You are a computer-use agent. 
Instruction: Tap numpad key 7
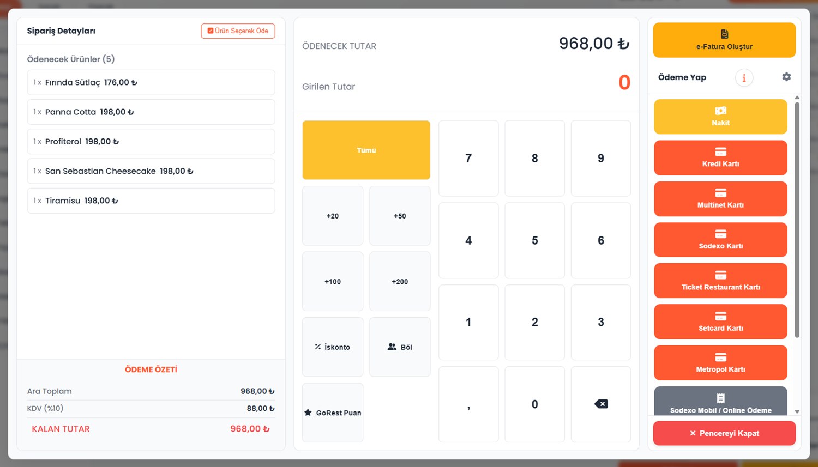(x=468, y=158)
